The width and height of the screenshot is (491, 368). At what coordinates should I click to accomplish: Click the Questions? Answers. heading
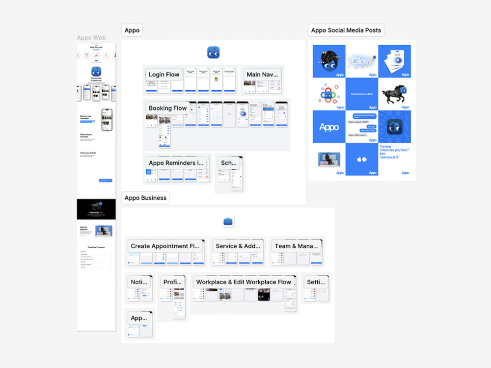point(96,247)
